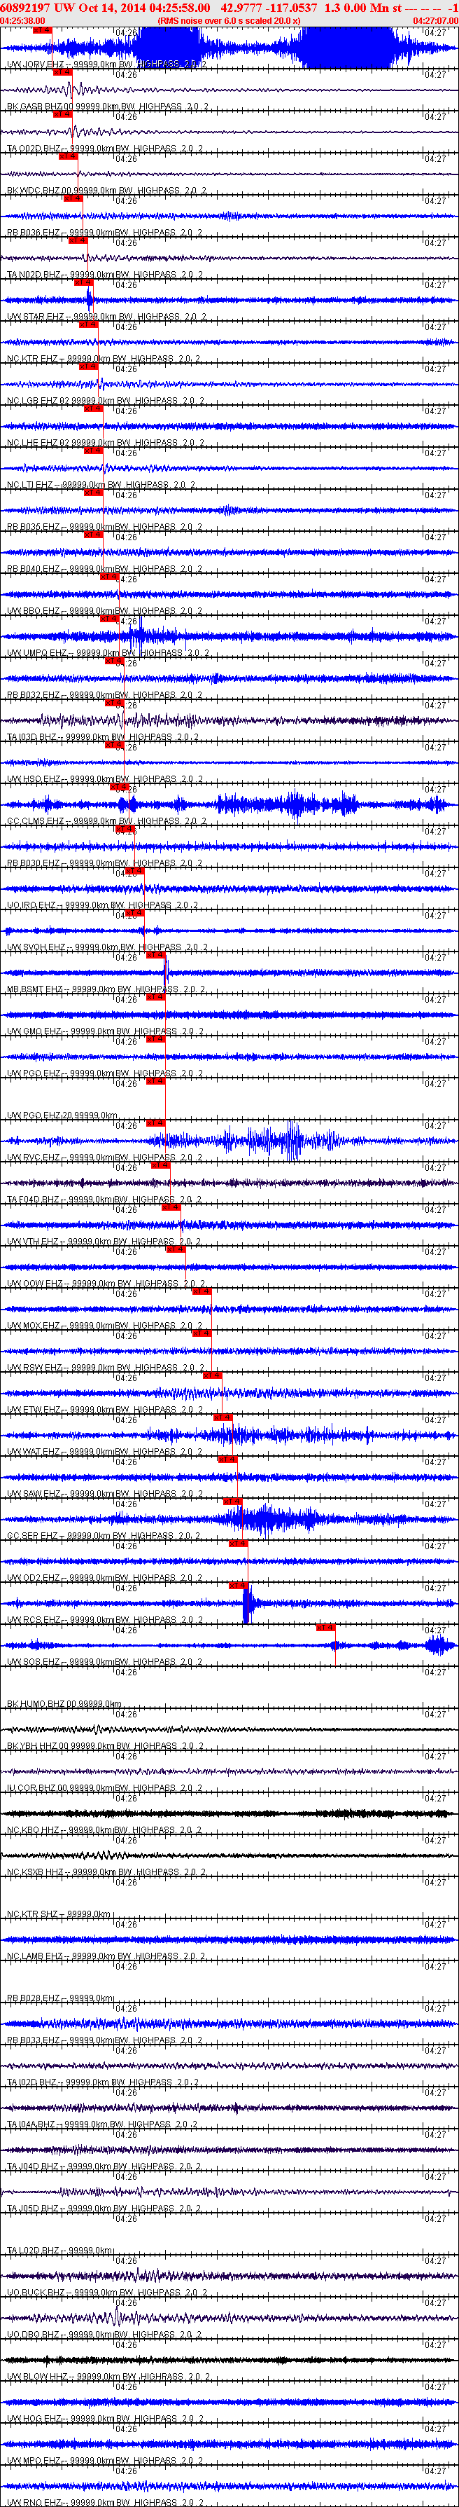The image size is (459, 2507).
Task: Click the NC KTR EHZ channel label
Action: [32, 359]
